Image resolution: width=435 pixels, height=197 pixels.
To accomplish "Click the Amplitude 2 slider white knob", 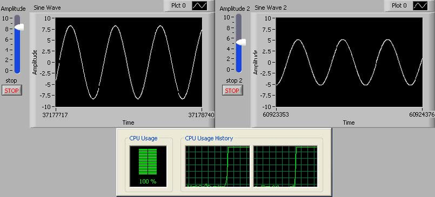I will [x=241, y=42].
